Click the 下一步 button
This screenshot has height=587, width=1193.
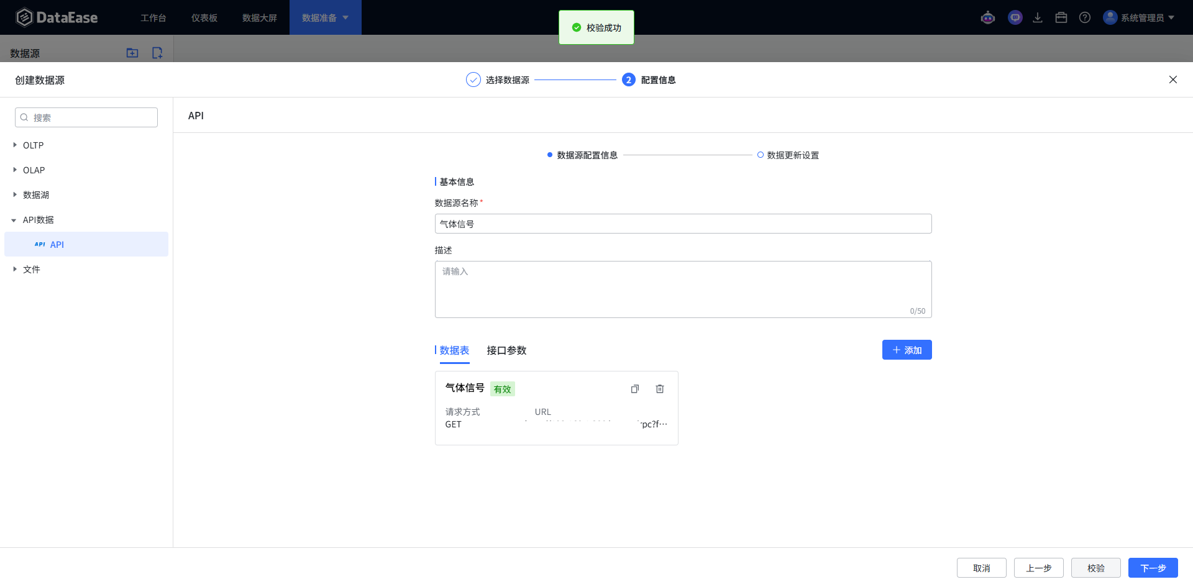pos(1153,568)
